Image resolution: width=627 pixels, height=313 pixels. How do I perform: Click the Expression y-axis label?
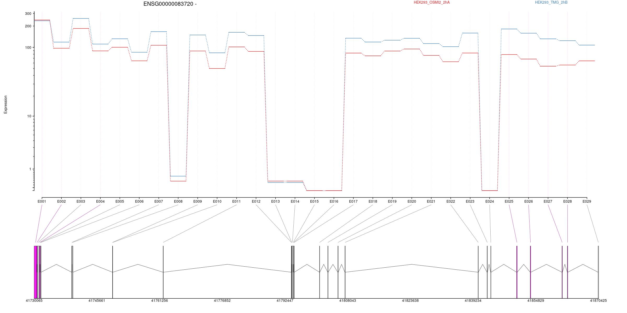(5, 105)
